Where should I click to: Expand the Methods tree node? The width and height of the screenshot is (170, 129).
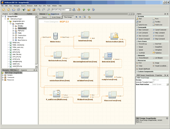coord(13,38)
